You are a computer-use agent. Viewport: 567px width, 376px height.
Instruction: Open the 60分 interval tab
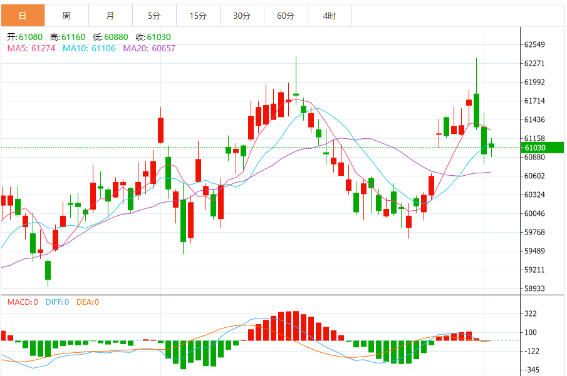point(286,16)
